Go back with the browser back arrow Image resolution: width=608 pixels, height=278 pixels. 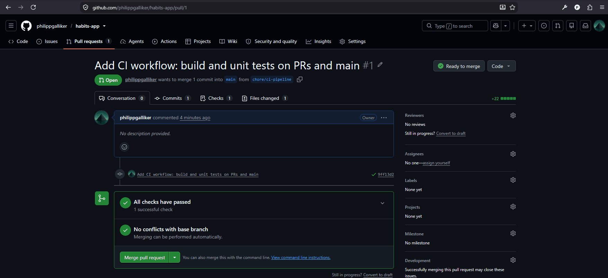8,7
